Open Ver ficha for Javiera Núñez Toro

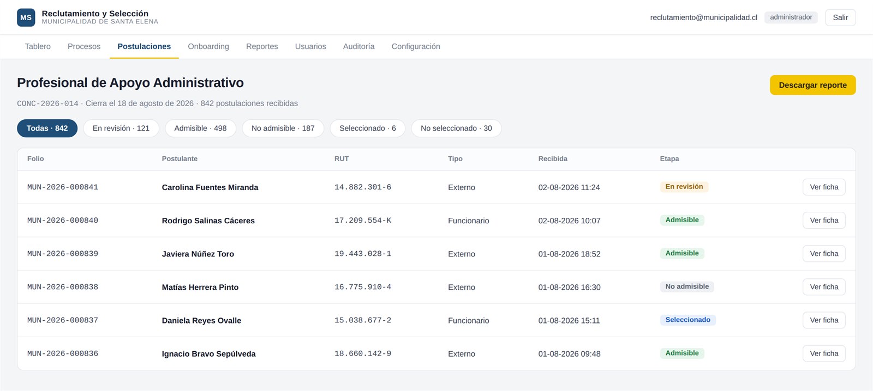point(824,253)
